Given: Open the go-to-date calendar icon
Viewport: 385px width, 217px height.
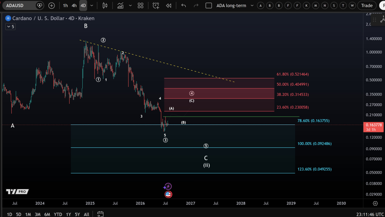Looking at the screenshot, I should (x=100, y=214).
